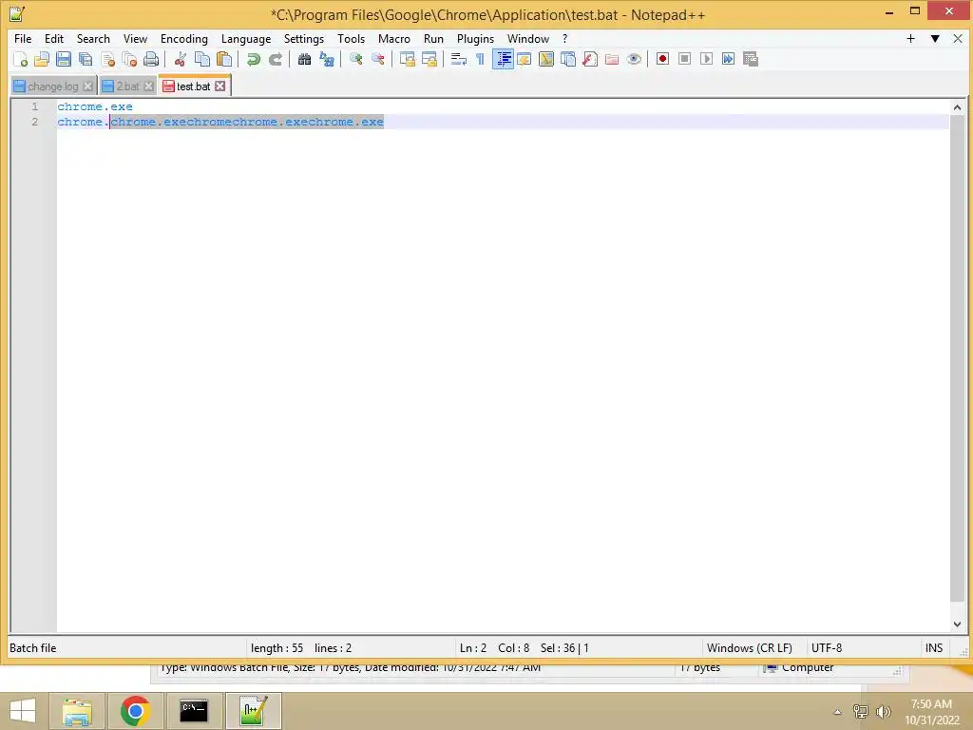Toggle show all characters pilcrow icon
The height and width of the screenshot is (730, 973).
[480, 59]
